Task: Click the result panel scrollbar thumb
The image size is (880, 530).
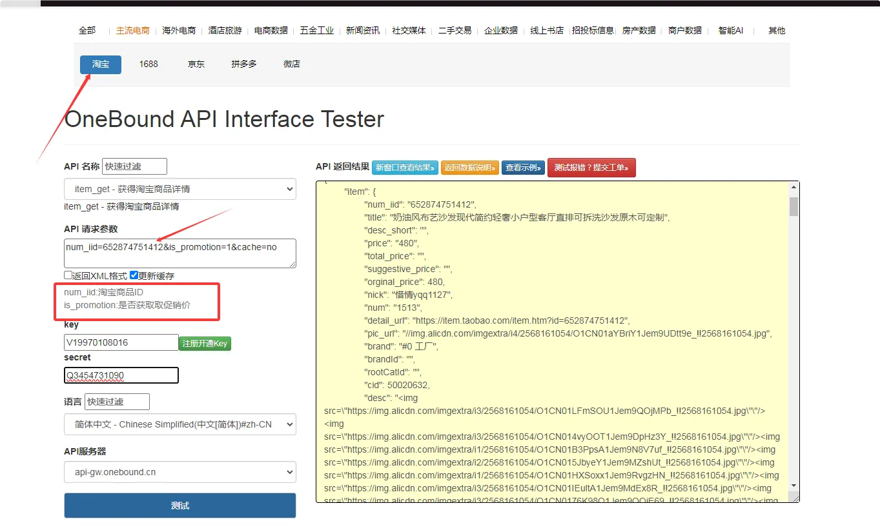Action: [x=793, y=206]
